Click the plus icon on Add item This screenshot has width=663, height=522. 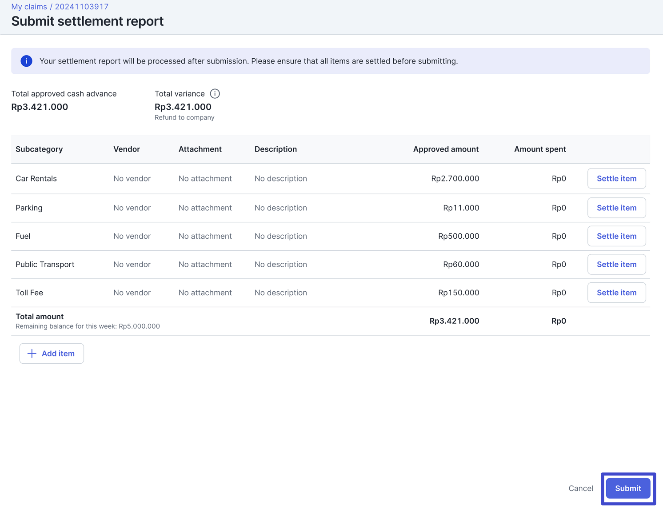tap(32, 353)
